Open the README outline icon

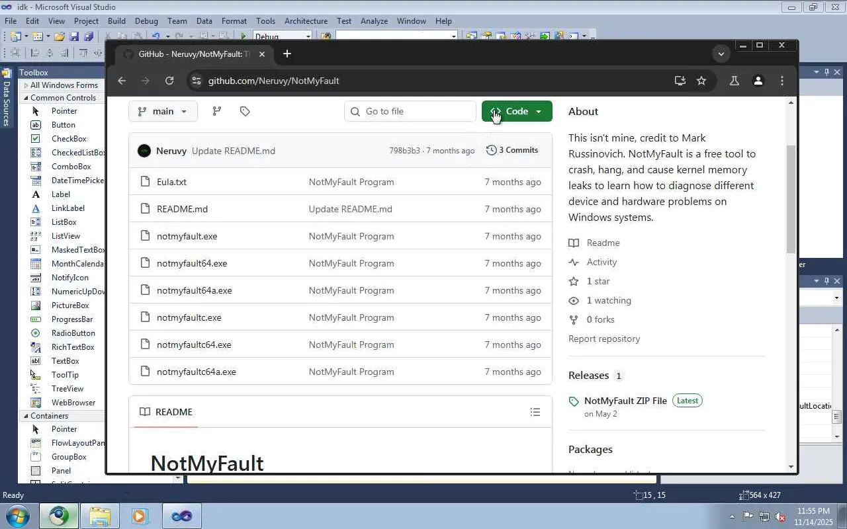click(535, 412)
